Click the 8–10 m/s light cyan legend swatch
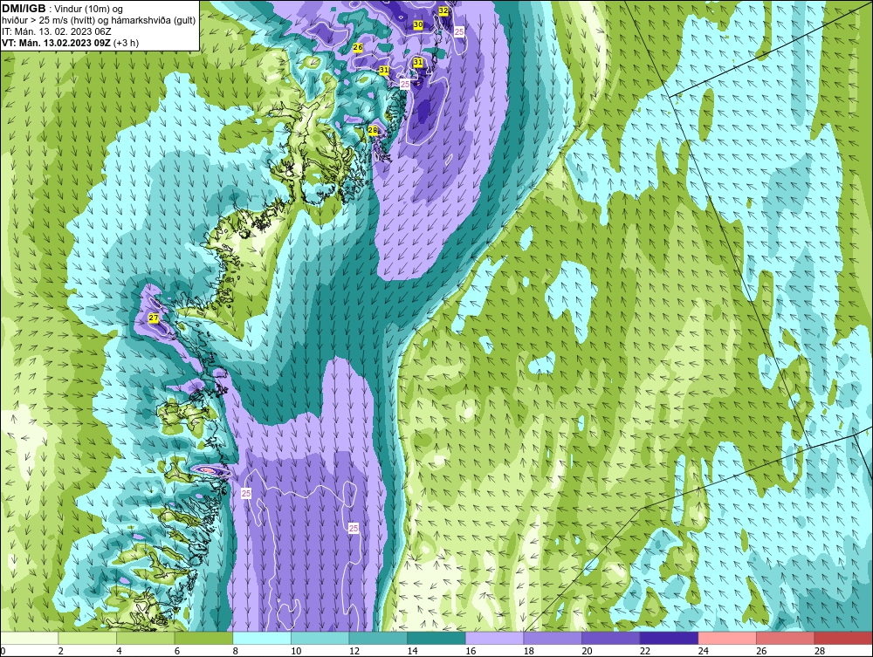The image size is (873, 657). (262, 638)
